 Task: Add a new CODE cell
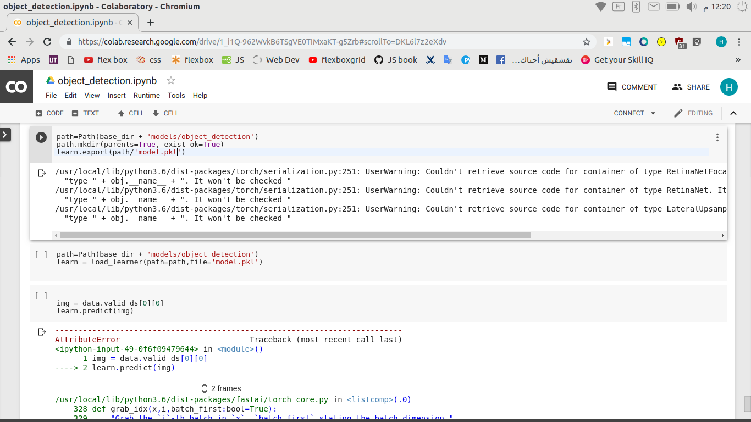(49, 113)
